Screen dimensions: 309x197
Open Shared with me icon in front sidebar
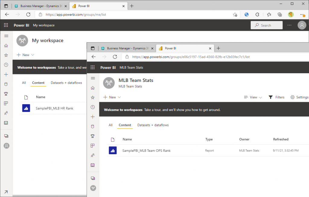coord(93,155)
